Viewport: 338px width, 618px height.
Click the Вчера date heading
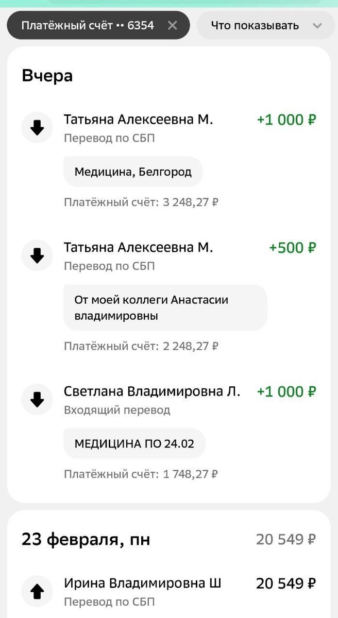[47, 75]
